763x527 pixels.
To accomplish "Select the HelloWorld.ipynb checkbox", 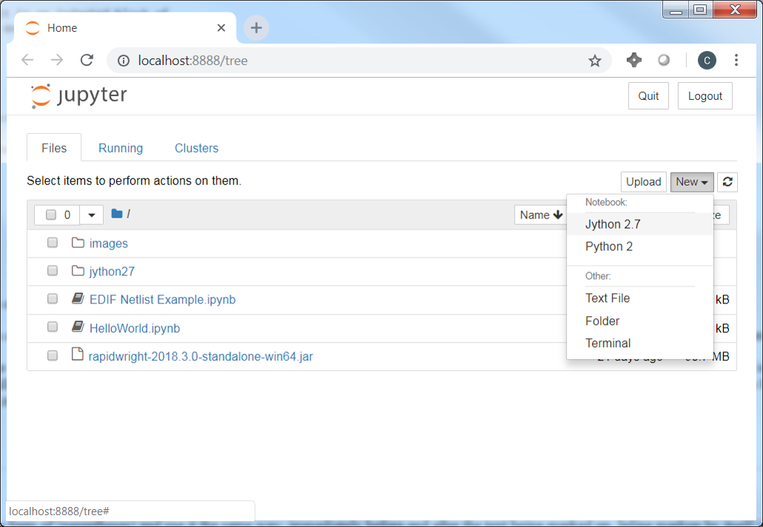I will pyautogui.click(x=53, y=327).
